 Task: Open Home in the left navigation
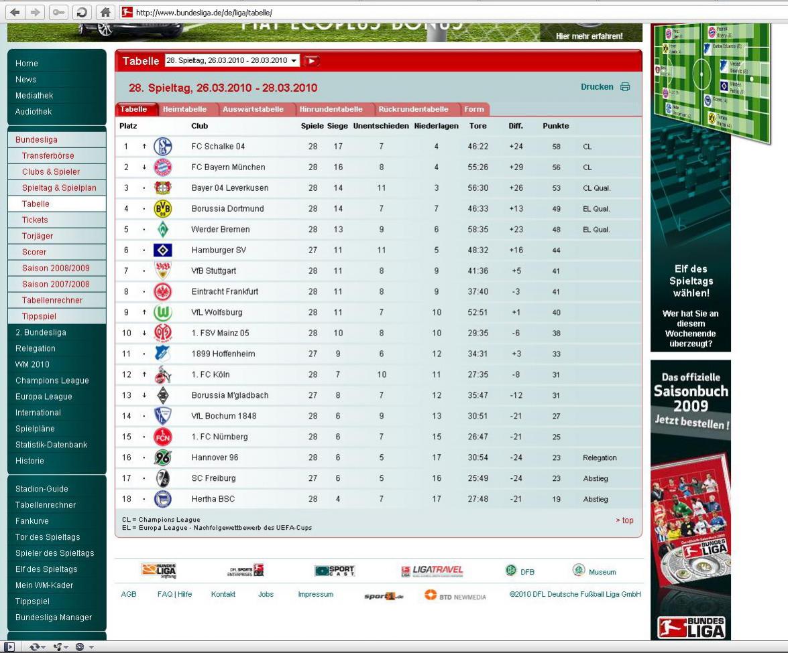click(x=27, y=63)
